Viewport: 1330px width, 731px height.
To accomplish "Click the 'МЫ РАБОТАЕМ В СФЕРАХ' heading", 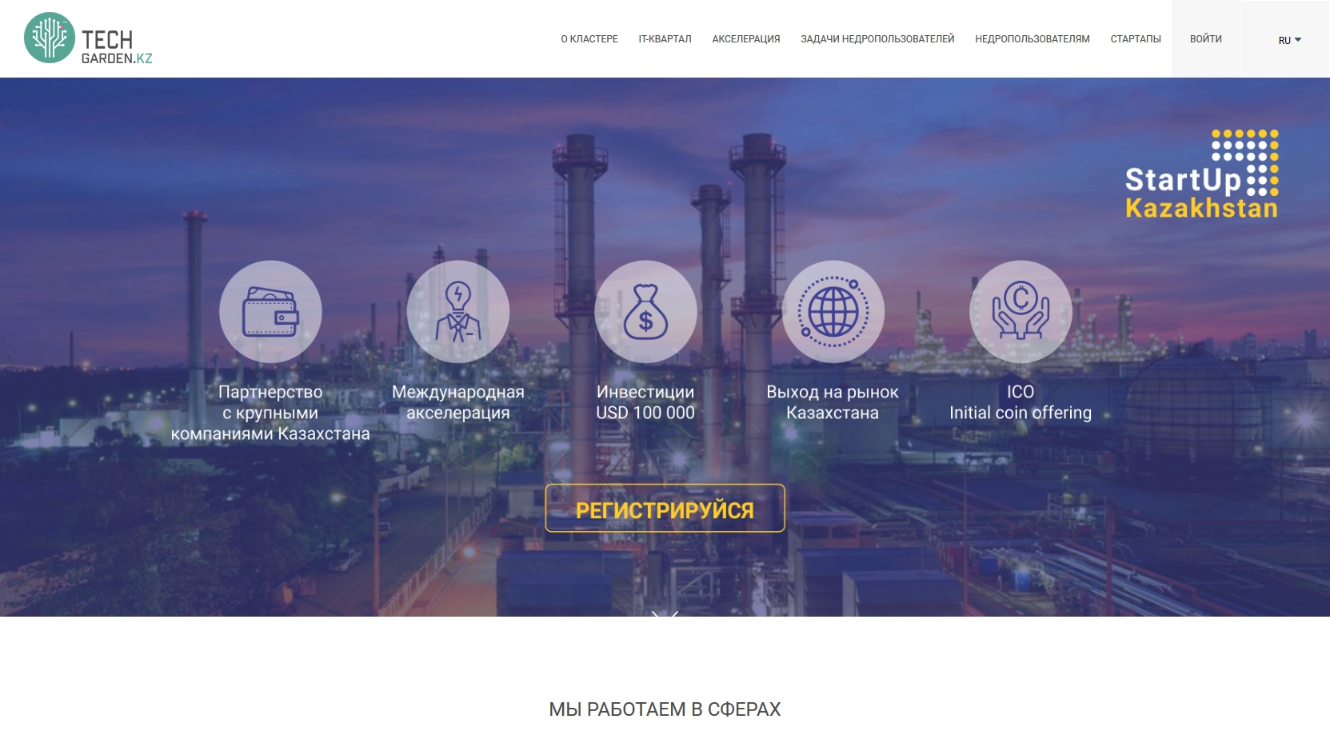I will [x=665, y=709].
